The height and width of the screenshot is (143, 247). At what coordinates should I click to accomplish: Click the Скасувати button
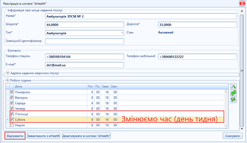(232, 136)
